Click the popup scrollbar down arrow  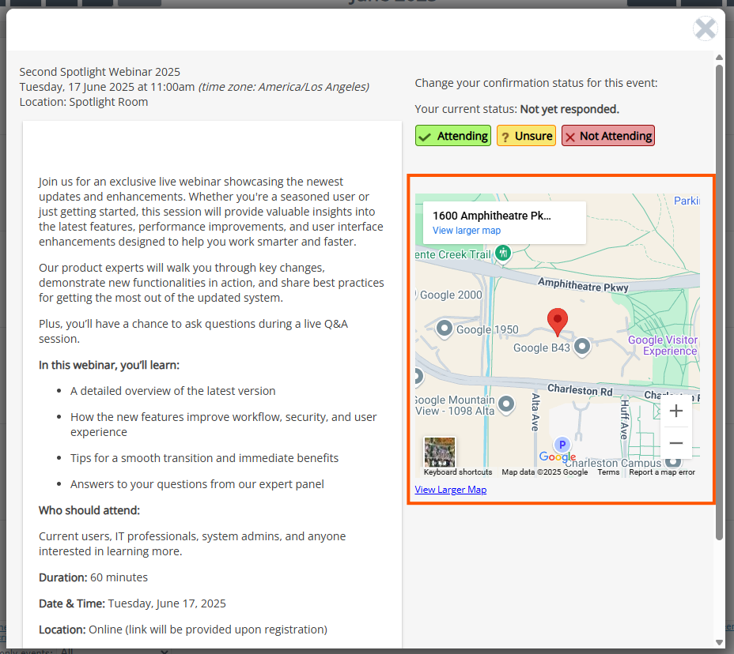pyautogui.click(x=719, y=641)
